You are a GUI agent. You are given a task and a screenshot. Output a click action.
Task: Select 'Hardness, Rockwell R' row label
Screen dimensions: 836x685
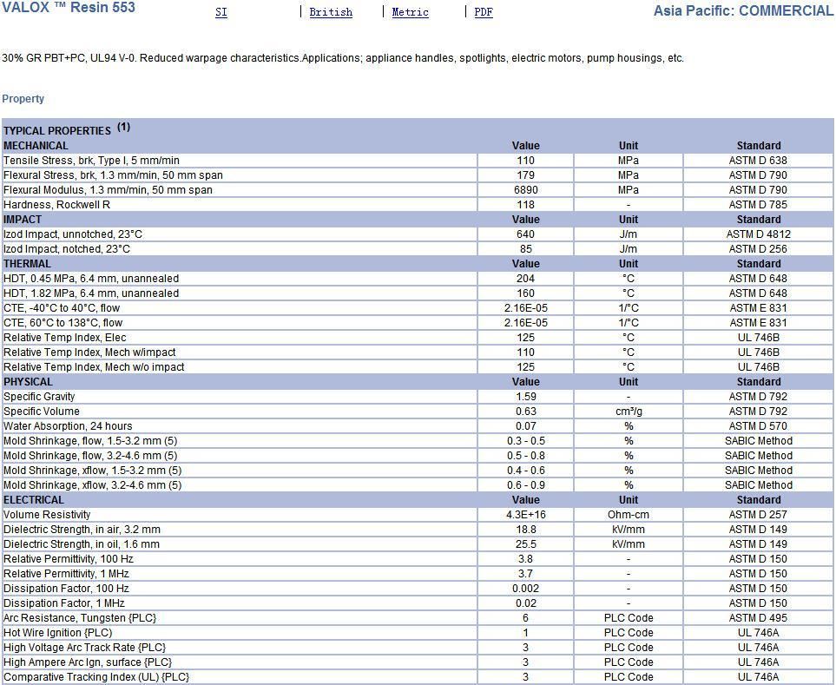(56, 205)
